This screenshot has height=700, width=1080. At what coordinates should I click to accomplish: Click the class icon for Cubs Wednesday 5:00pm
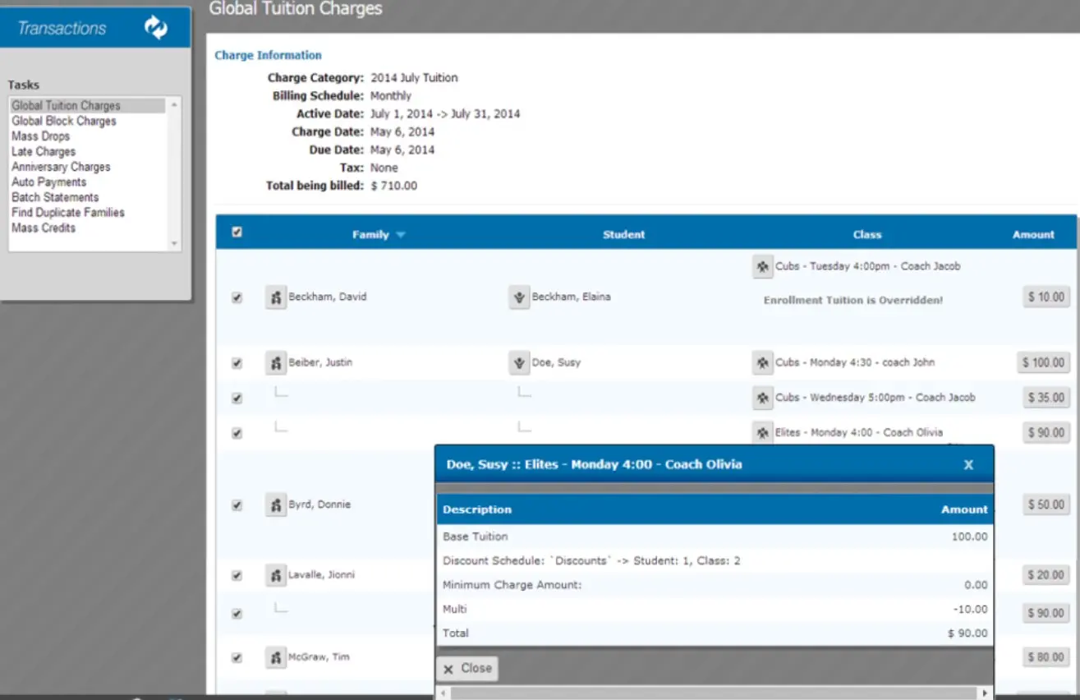[763, 397]
